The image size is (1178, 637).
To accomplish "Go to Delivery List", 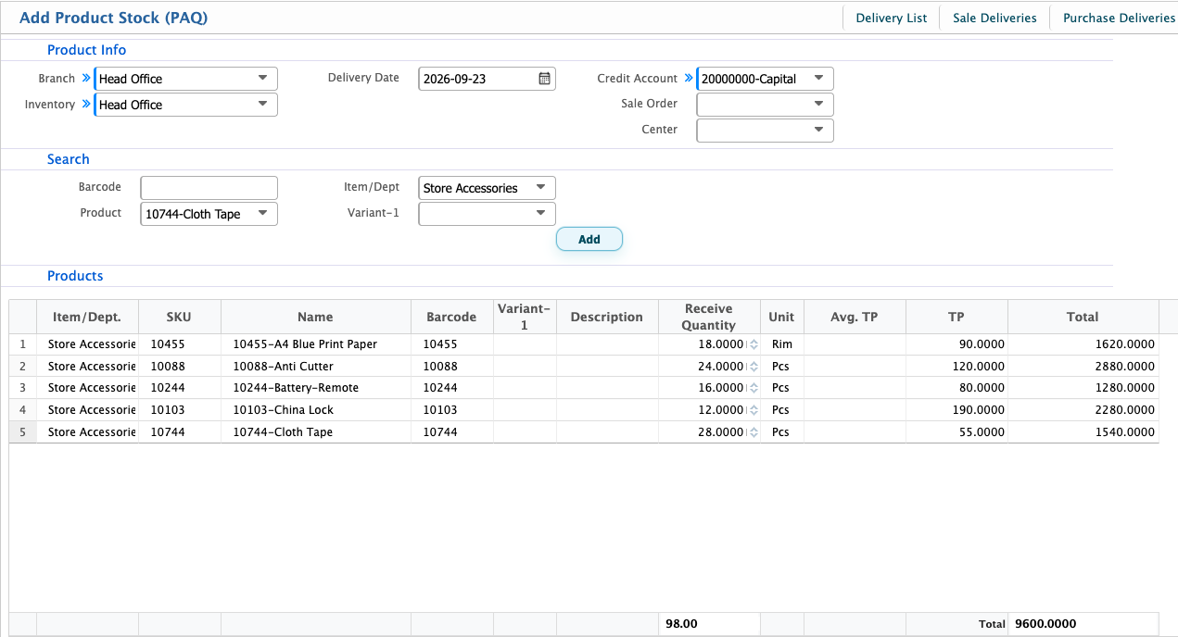I will pyautogui.click(x=892, y=18).
